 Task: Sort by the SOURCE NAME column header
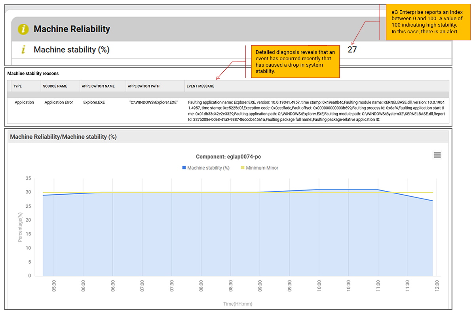(55, 86)
